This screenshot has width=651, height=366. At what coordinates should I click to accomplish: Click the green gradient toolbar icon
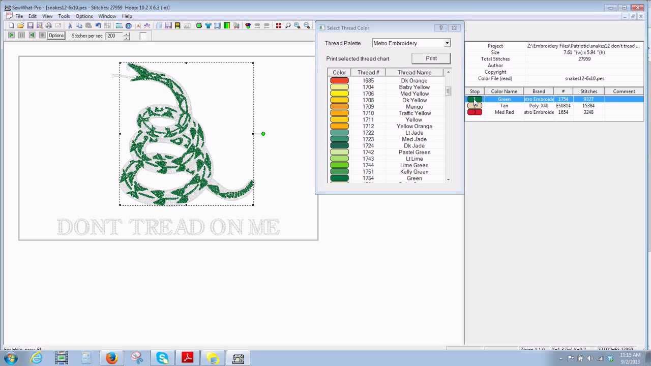[x=227, y=25]
